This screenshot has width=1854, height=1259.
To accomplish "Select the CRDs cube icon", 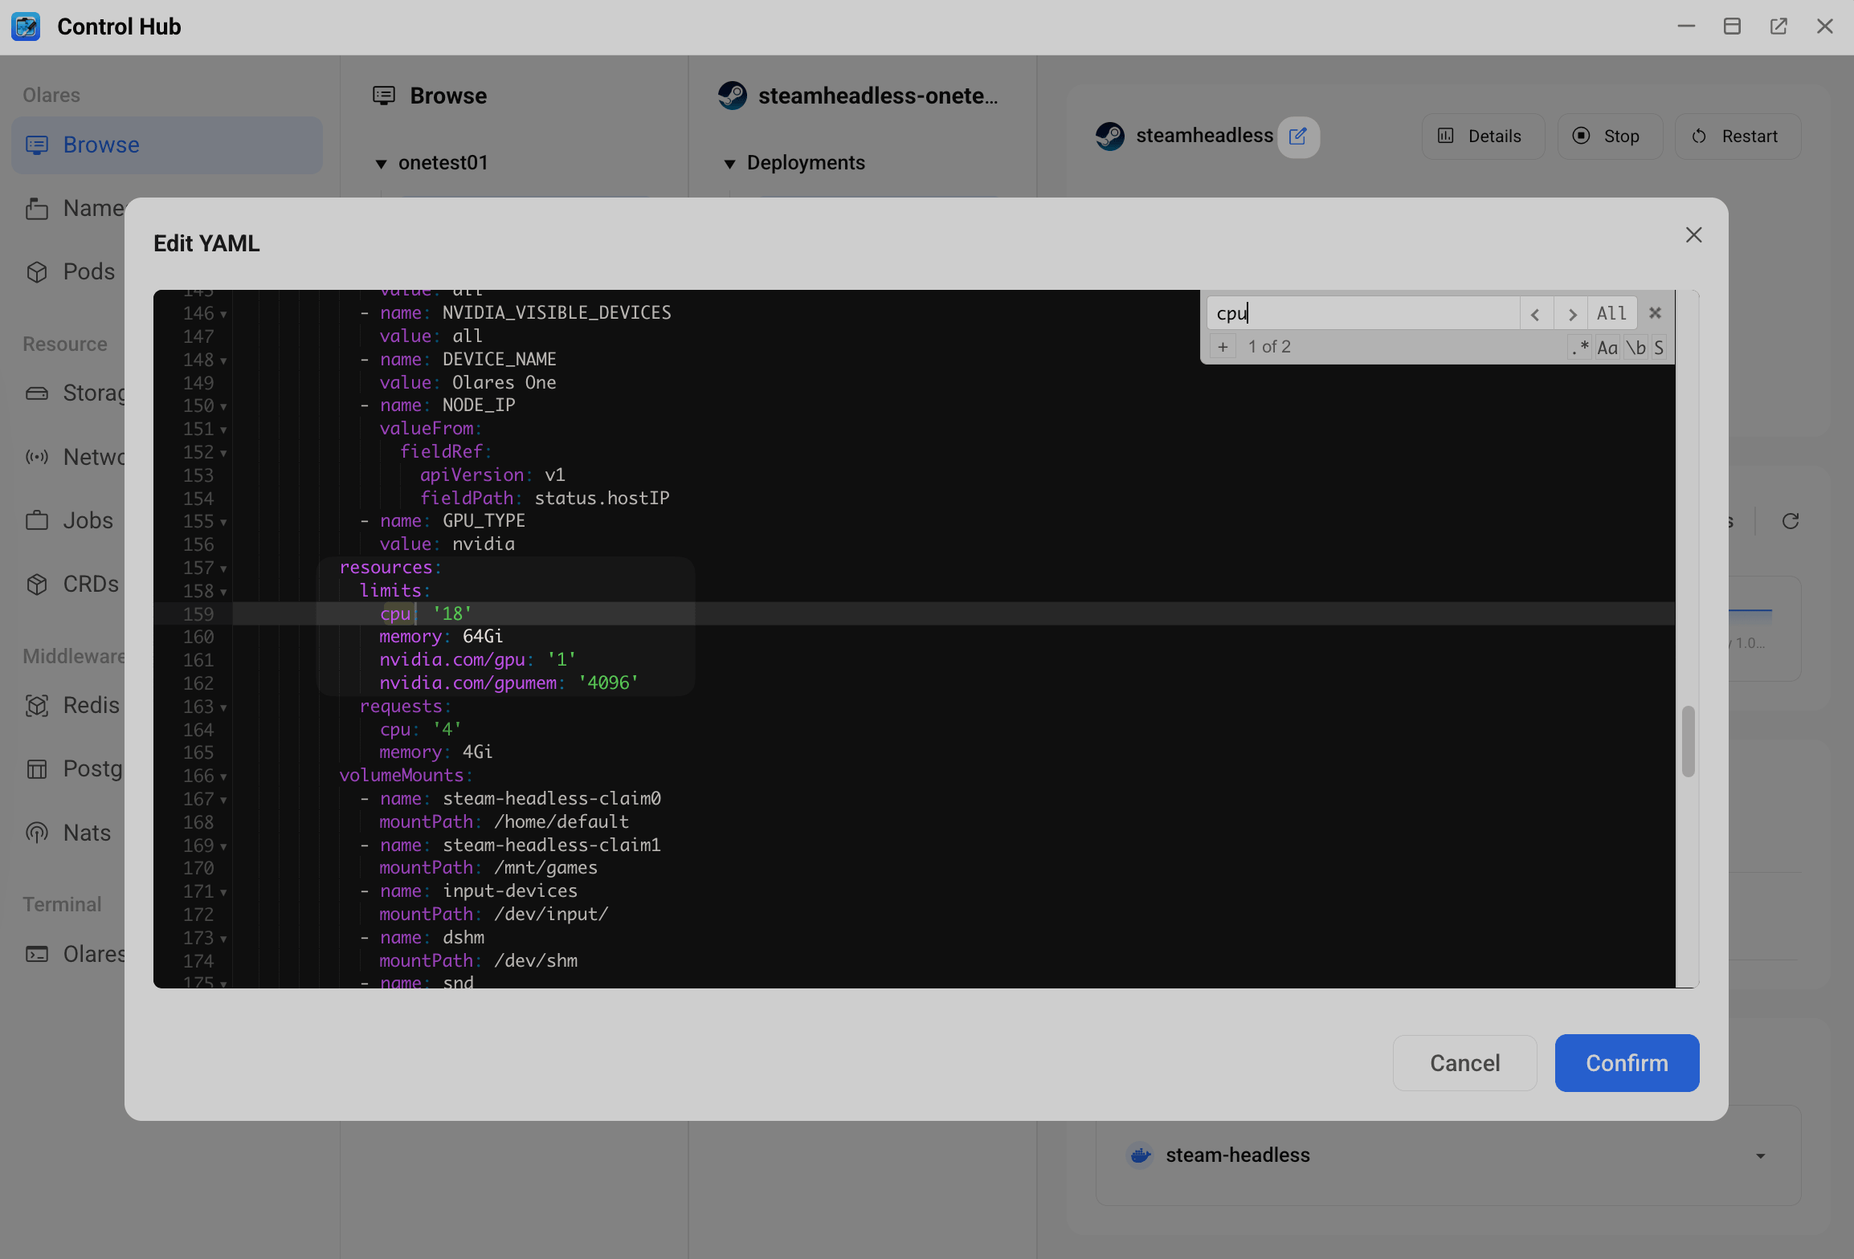I will (x=37, y=584).
